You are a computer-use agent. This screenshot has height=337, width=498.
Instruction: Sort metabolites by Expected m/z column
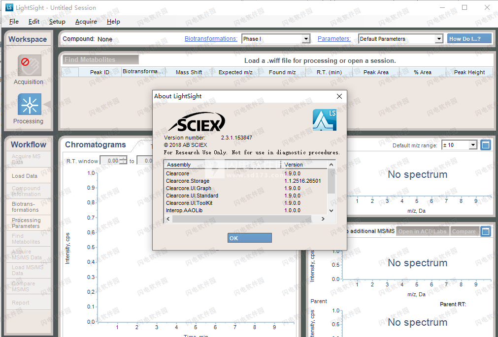pos(235,72)
